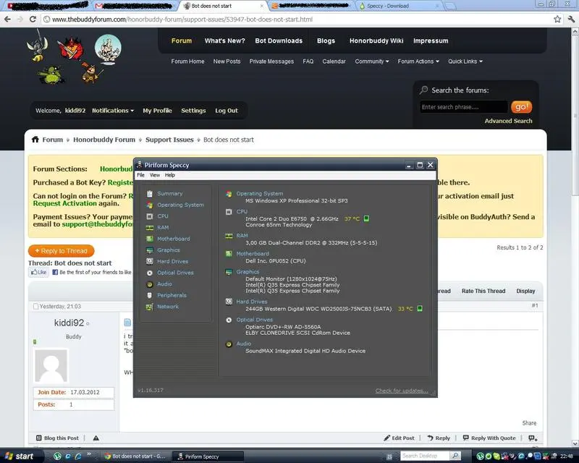579x463 pixels.
Task: Click browser back arrow
Action: pos(8,20)
